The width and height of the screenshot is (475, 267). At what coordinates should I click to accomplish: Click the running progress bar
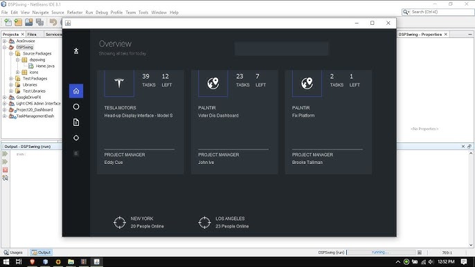click(381, 252)
